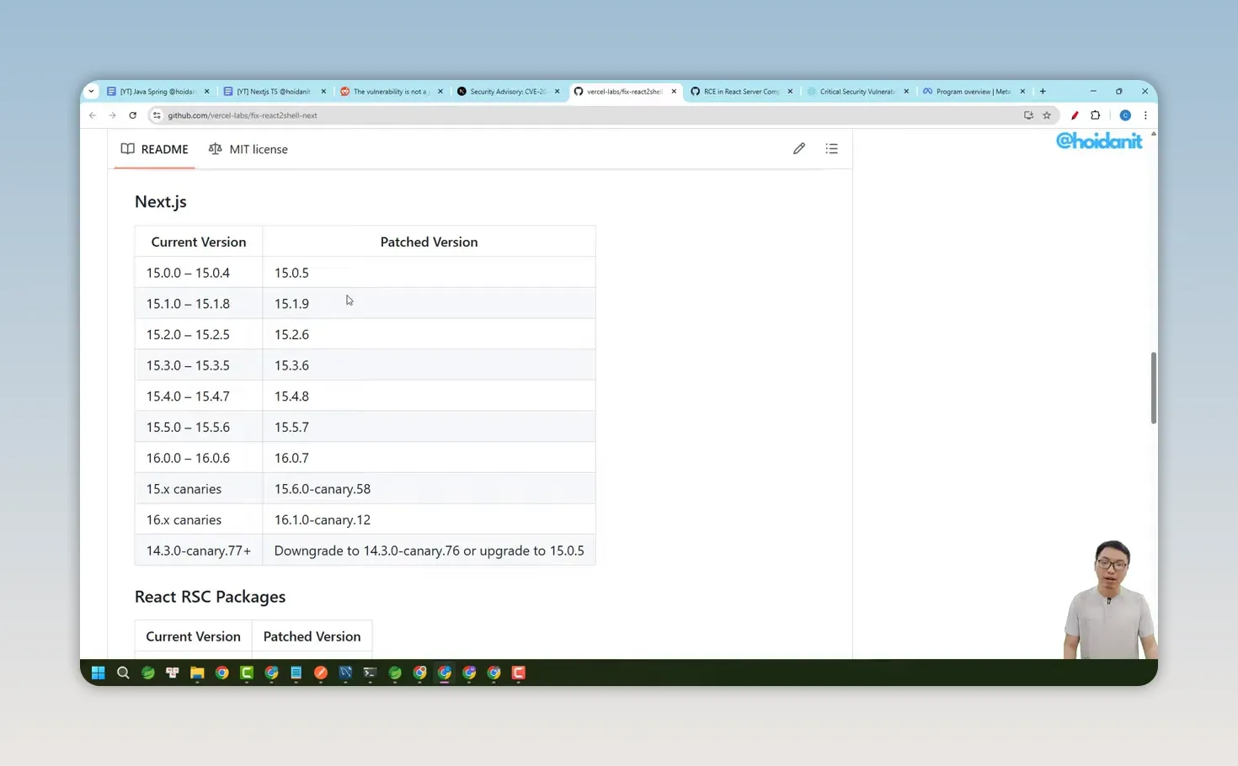Open Postman from the taskbar

(321, 673)
